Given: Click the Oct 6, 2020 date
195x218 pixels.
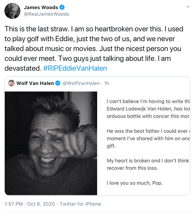Looking at the screenshot, I should pos(41,204).
